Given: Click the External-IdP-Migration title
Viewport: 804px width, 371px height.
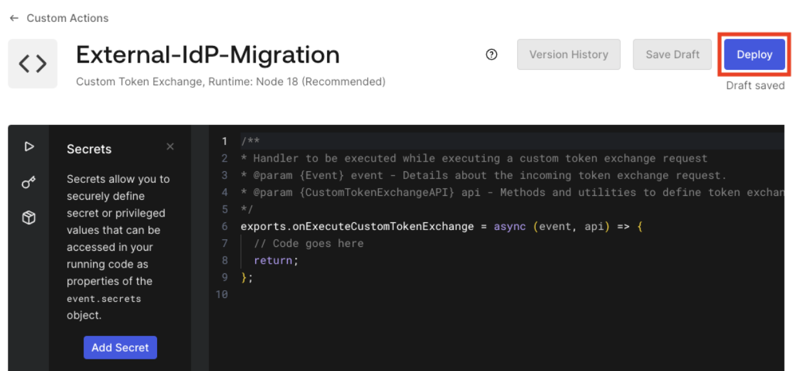Looking at the screenshot, I should (x=207, y=55).
